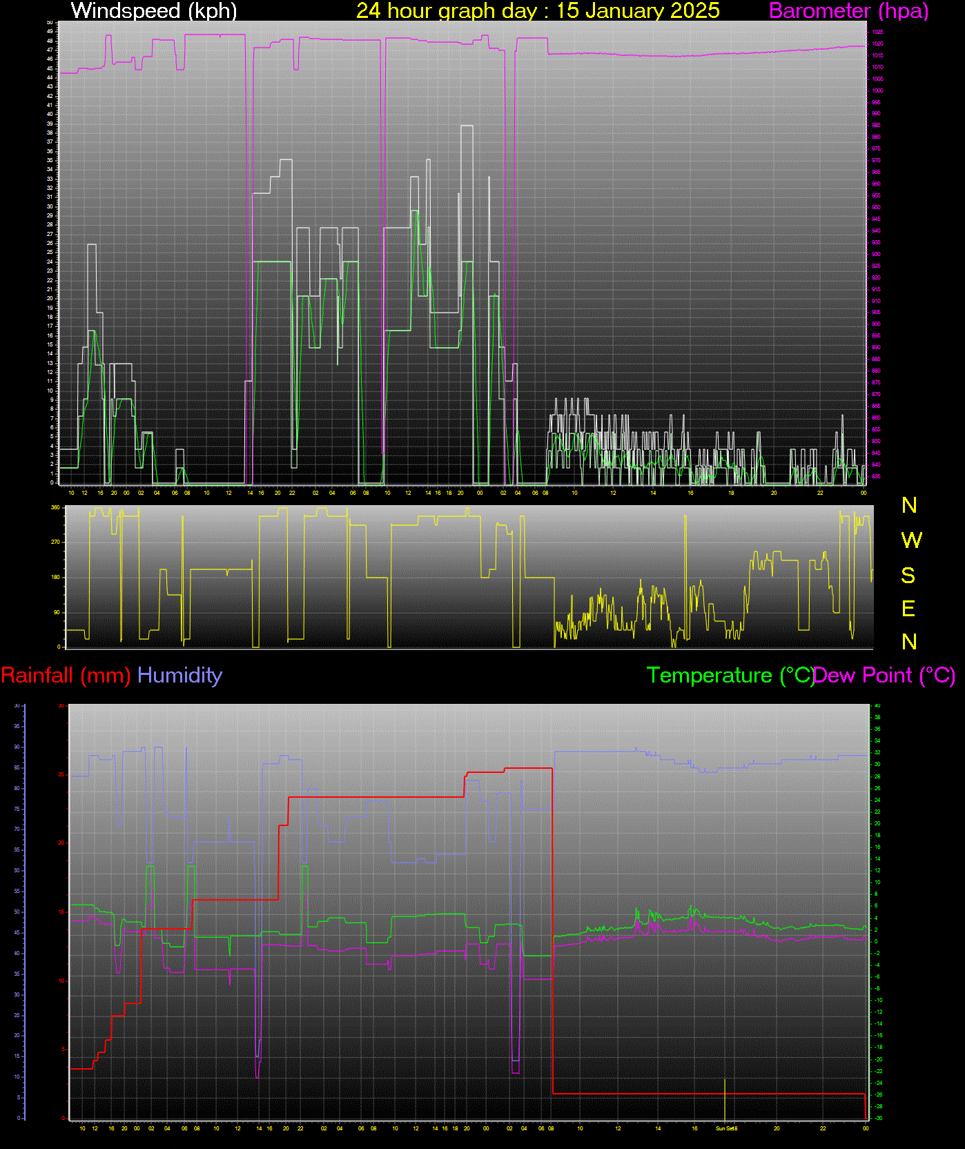Image resolution: width=965 pixels, height=1149 pixels.
Task: Click the N compass label beside the 360 level
Action: coord(909,505)
